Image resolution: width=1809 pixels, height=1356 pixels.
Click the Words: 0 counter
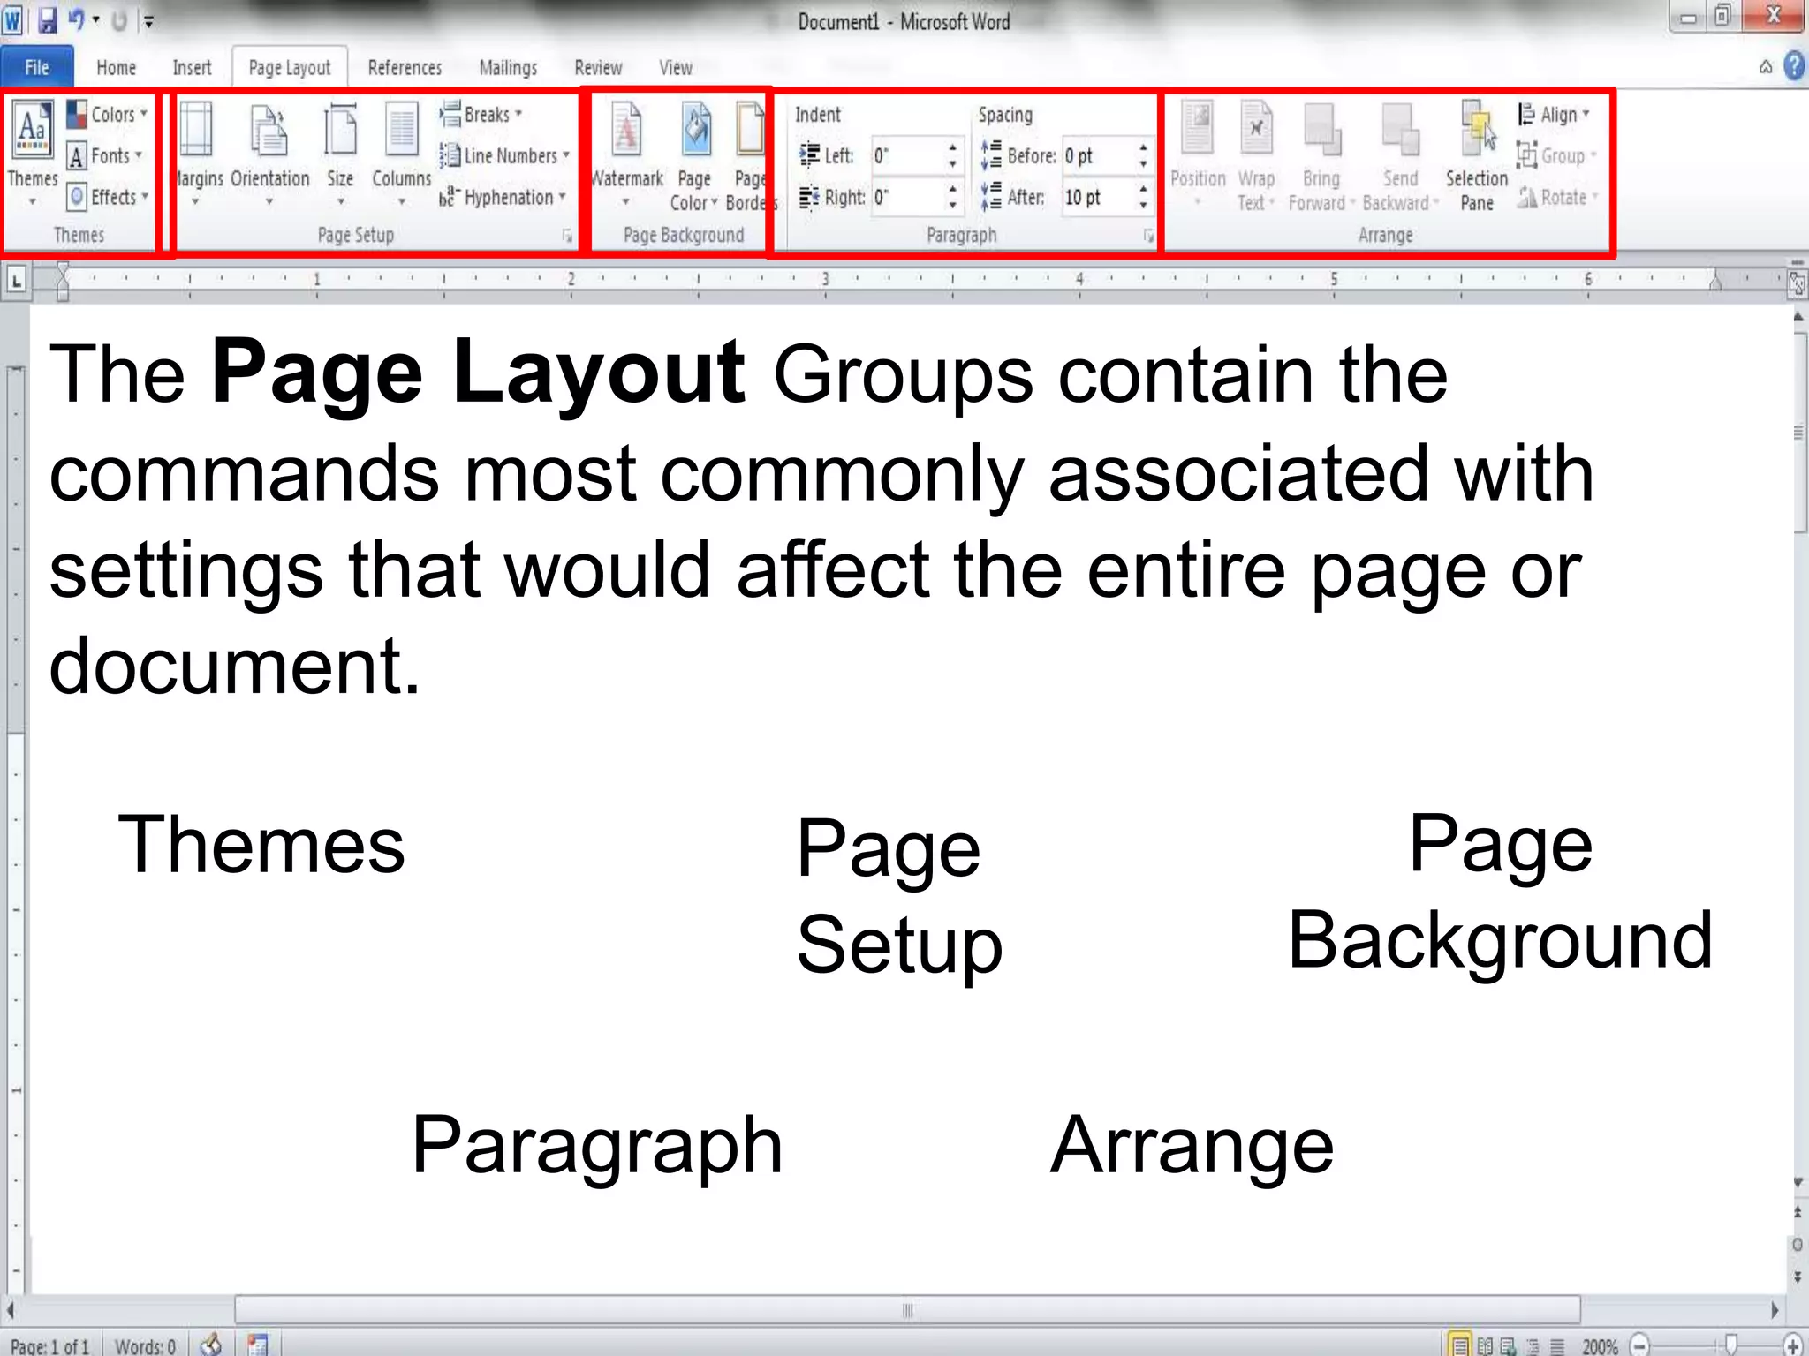(x=146, y=1345)
